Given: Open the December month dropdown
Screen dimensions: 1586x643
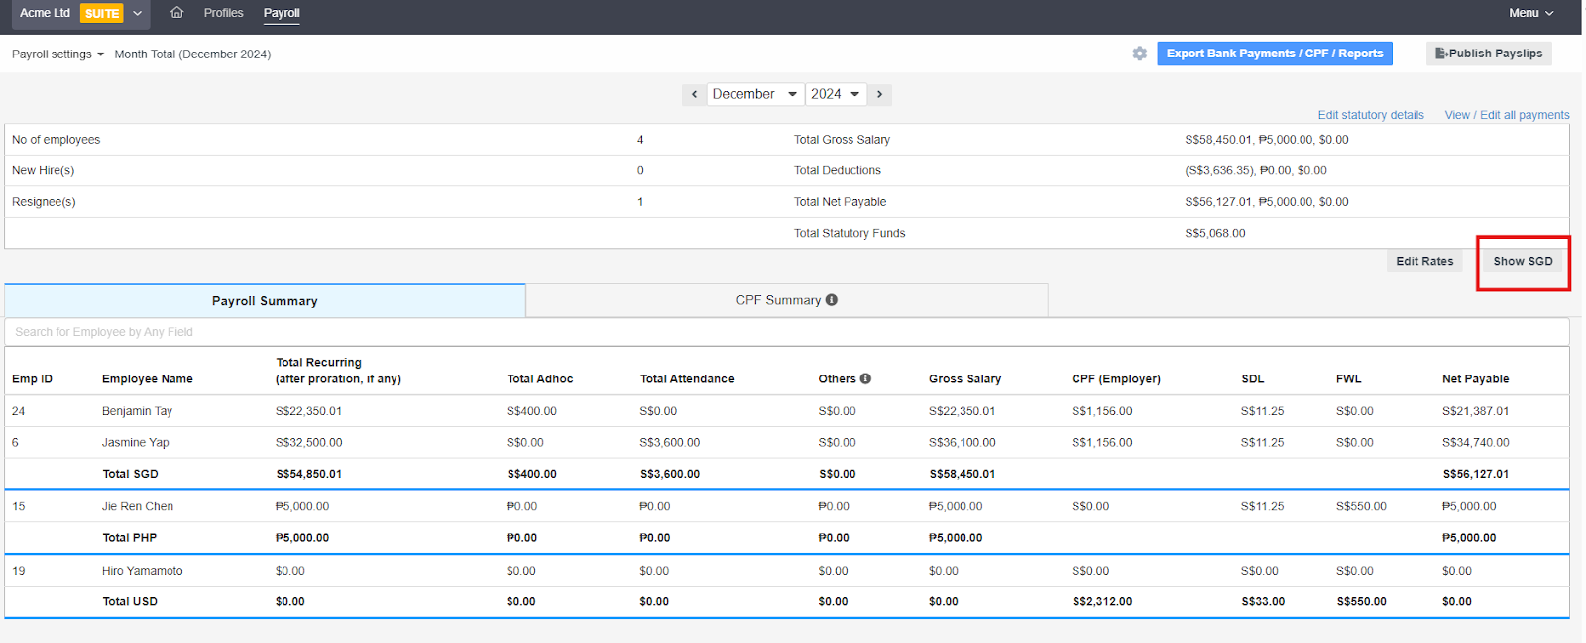Looking at the screenshot, I should (755, 94).
